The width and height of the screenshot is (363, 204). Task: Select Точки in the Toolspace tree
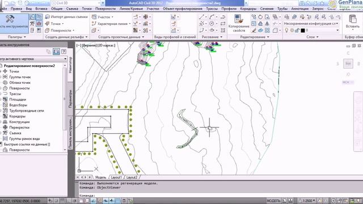pyautogui.click(x=14, y=71)
